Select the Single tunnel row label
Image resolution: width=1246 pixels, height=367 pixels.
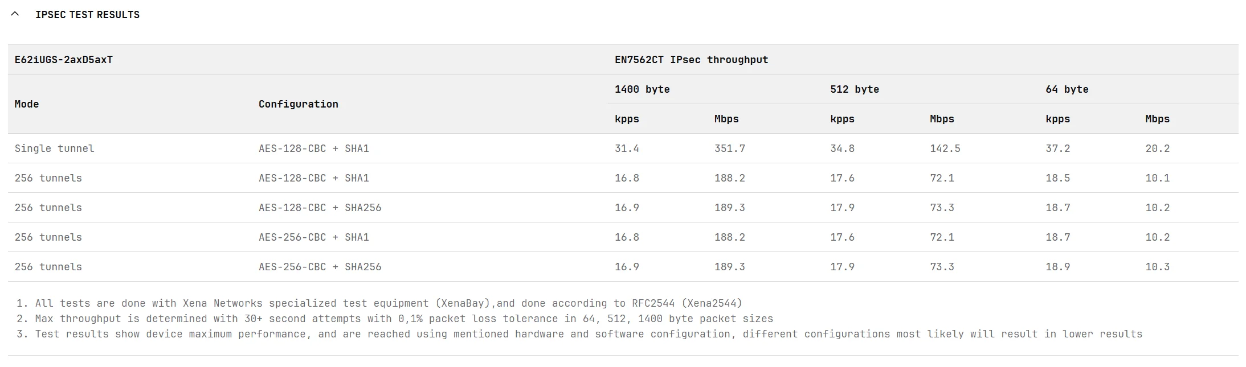pos(55,149)
